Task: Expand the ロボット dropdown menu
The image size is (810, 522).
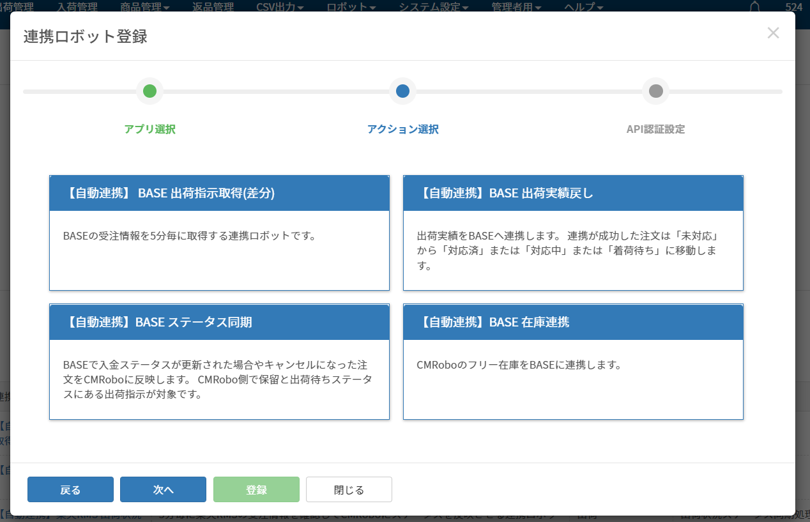Action: [x=351, y=7]
